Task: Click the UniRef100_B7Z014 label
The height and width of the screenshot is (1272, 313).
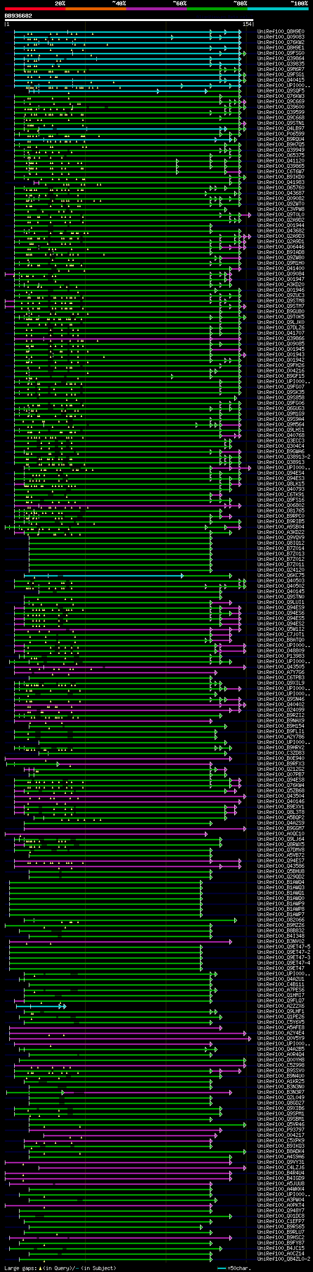Action: point(281,549)
